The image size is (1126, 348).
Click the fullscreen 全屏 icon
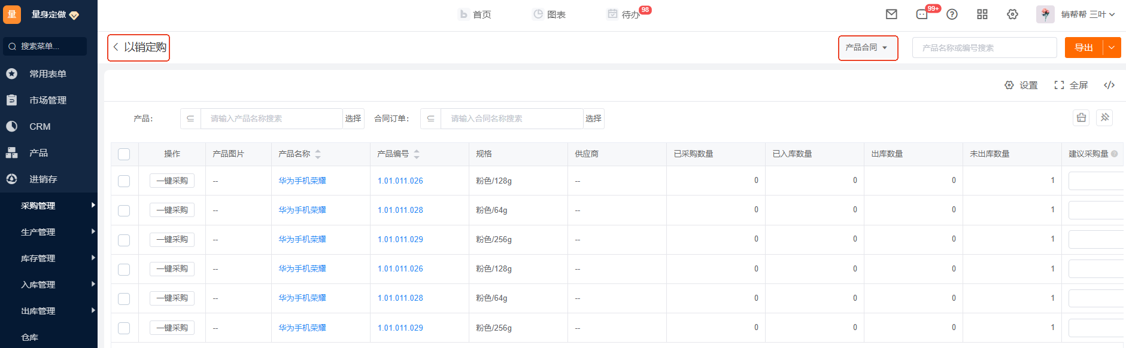(x=1059, y=85)
